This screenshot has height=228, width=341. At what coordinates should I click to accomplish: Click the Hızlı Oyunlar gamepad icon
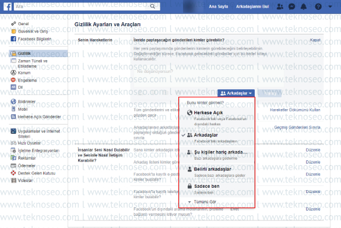coord(13,143)
